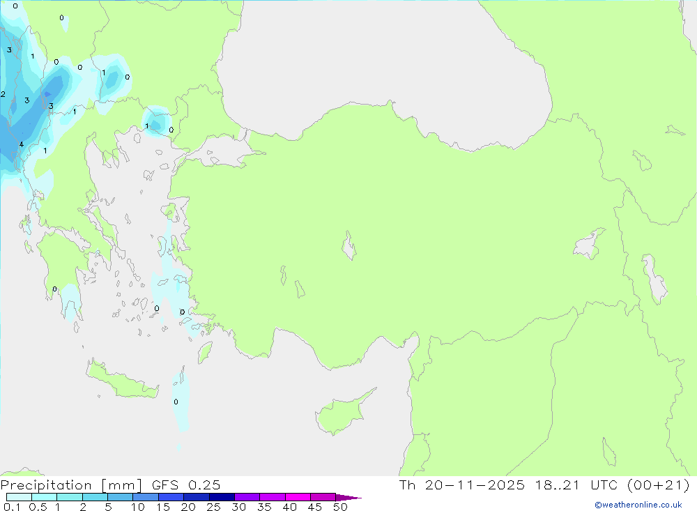
Task: Click the 40–45 mm magenta legend swatch
Action: coord(298,497)
